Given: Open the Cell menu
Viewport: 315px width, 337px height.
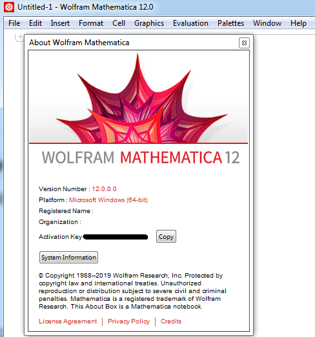Looking at the screenshot, I should [119, 23].
